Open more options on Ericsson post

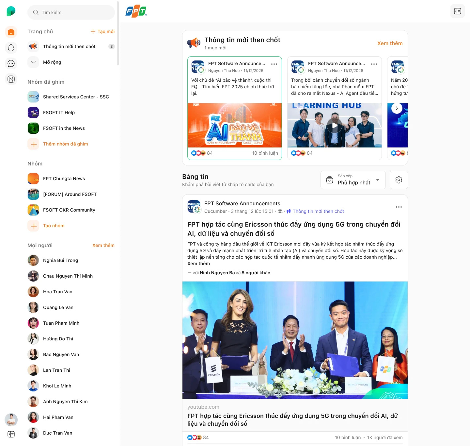(x=399, y=207)
